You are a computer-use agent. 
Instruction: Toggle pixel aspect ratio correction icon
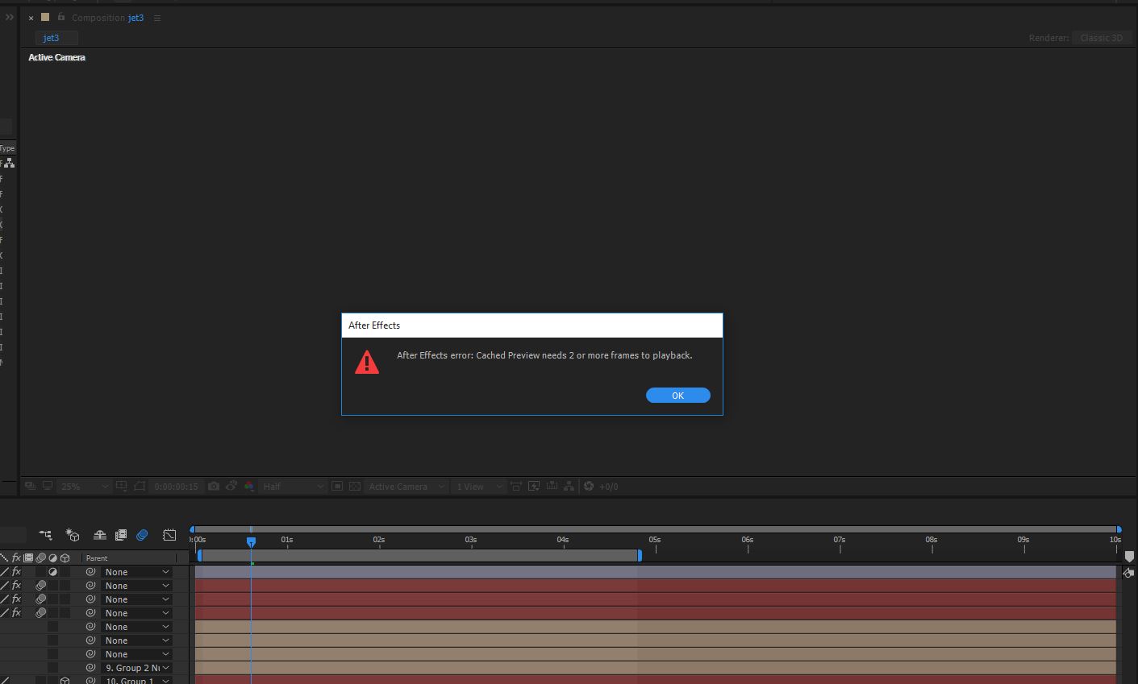(515, 486)
